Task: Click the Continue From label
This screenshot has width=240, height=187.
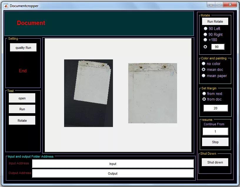Action: (214, 124)
